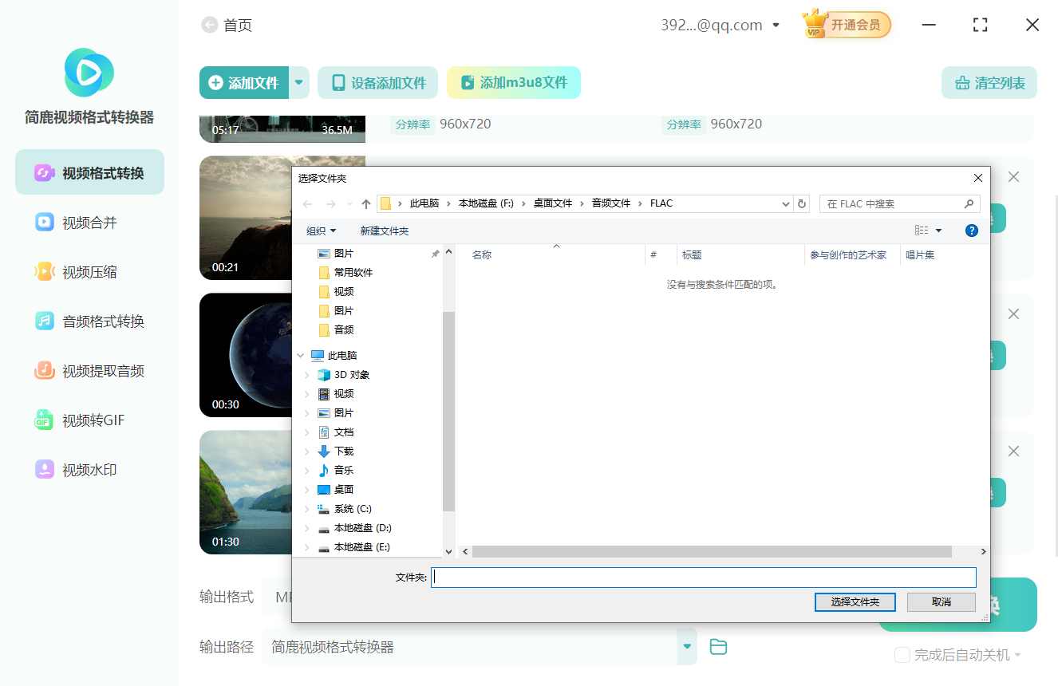Click the 添加m3u8文件 button
The height and width of the screenshot is (686, 1058).
[x=513, y=83]
